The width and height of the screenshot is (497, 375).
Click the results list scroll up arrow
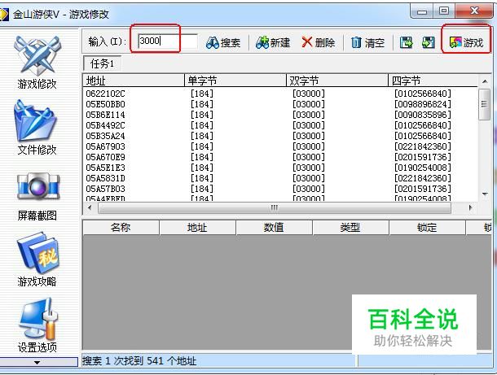coord(485,81)
